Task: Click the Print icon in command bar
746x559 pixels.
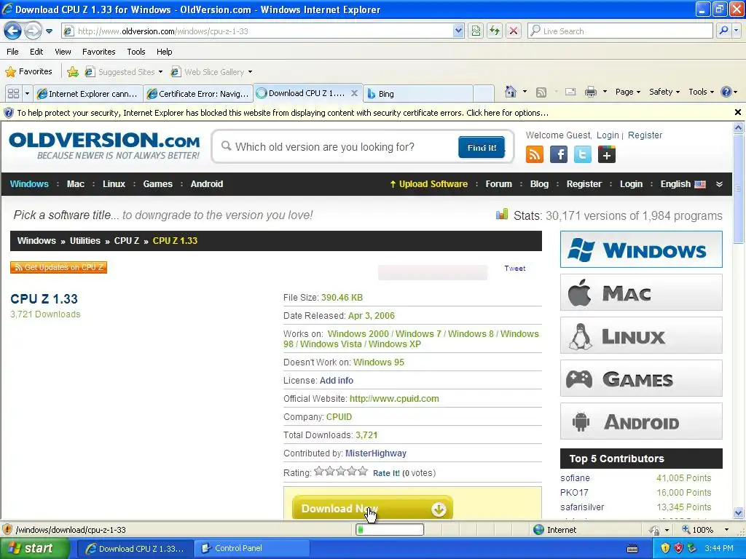Action: [x=590, y=92]
